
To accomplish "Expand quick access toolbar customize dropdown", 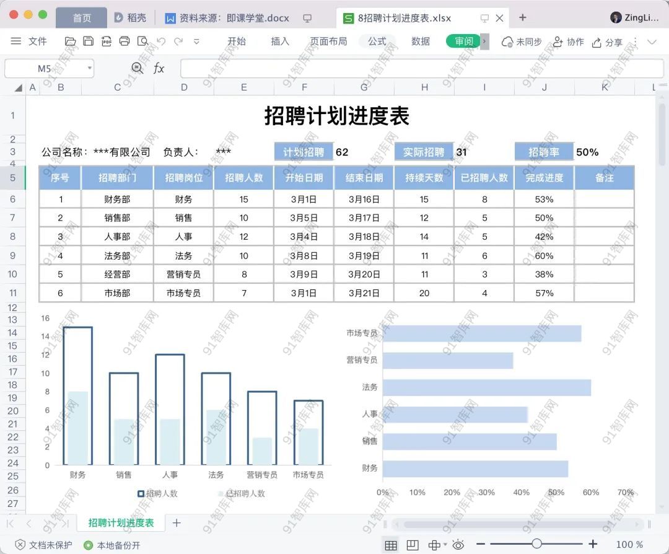I will point(197,42).
